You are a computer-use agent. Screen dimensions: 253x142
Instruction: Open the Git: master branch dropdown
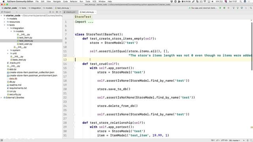(234, 140)
